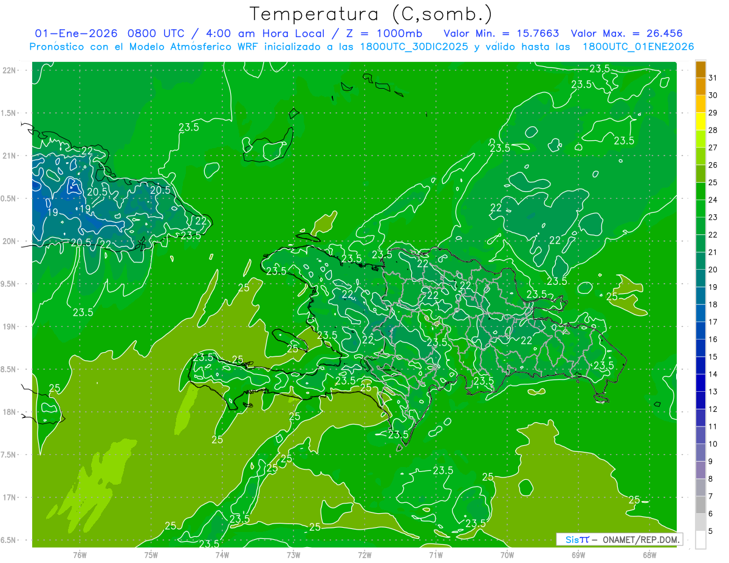This screenshot has height=563, width=729.
Task: Choose the orange swatch between 30 and 31
Action: click(x=700, y=86)
